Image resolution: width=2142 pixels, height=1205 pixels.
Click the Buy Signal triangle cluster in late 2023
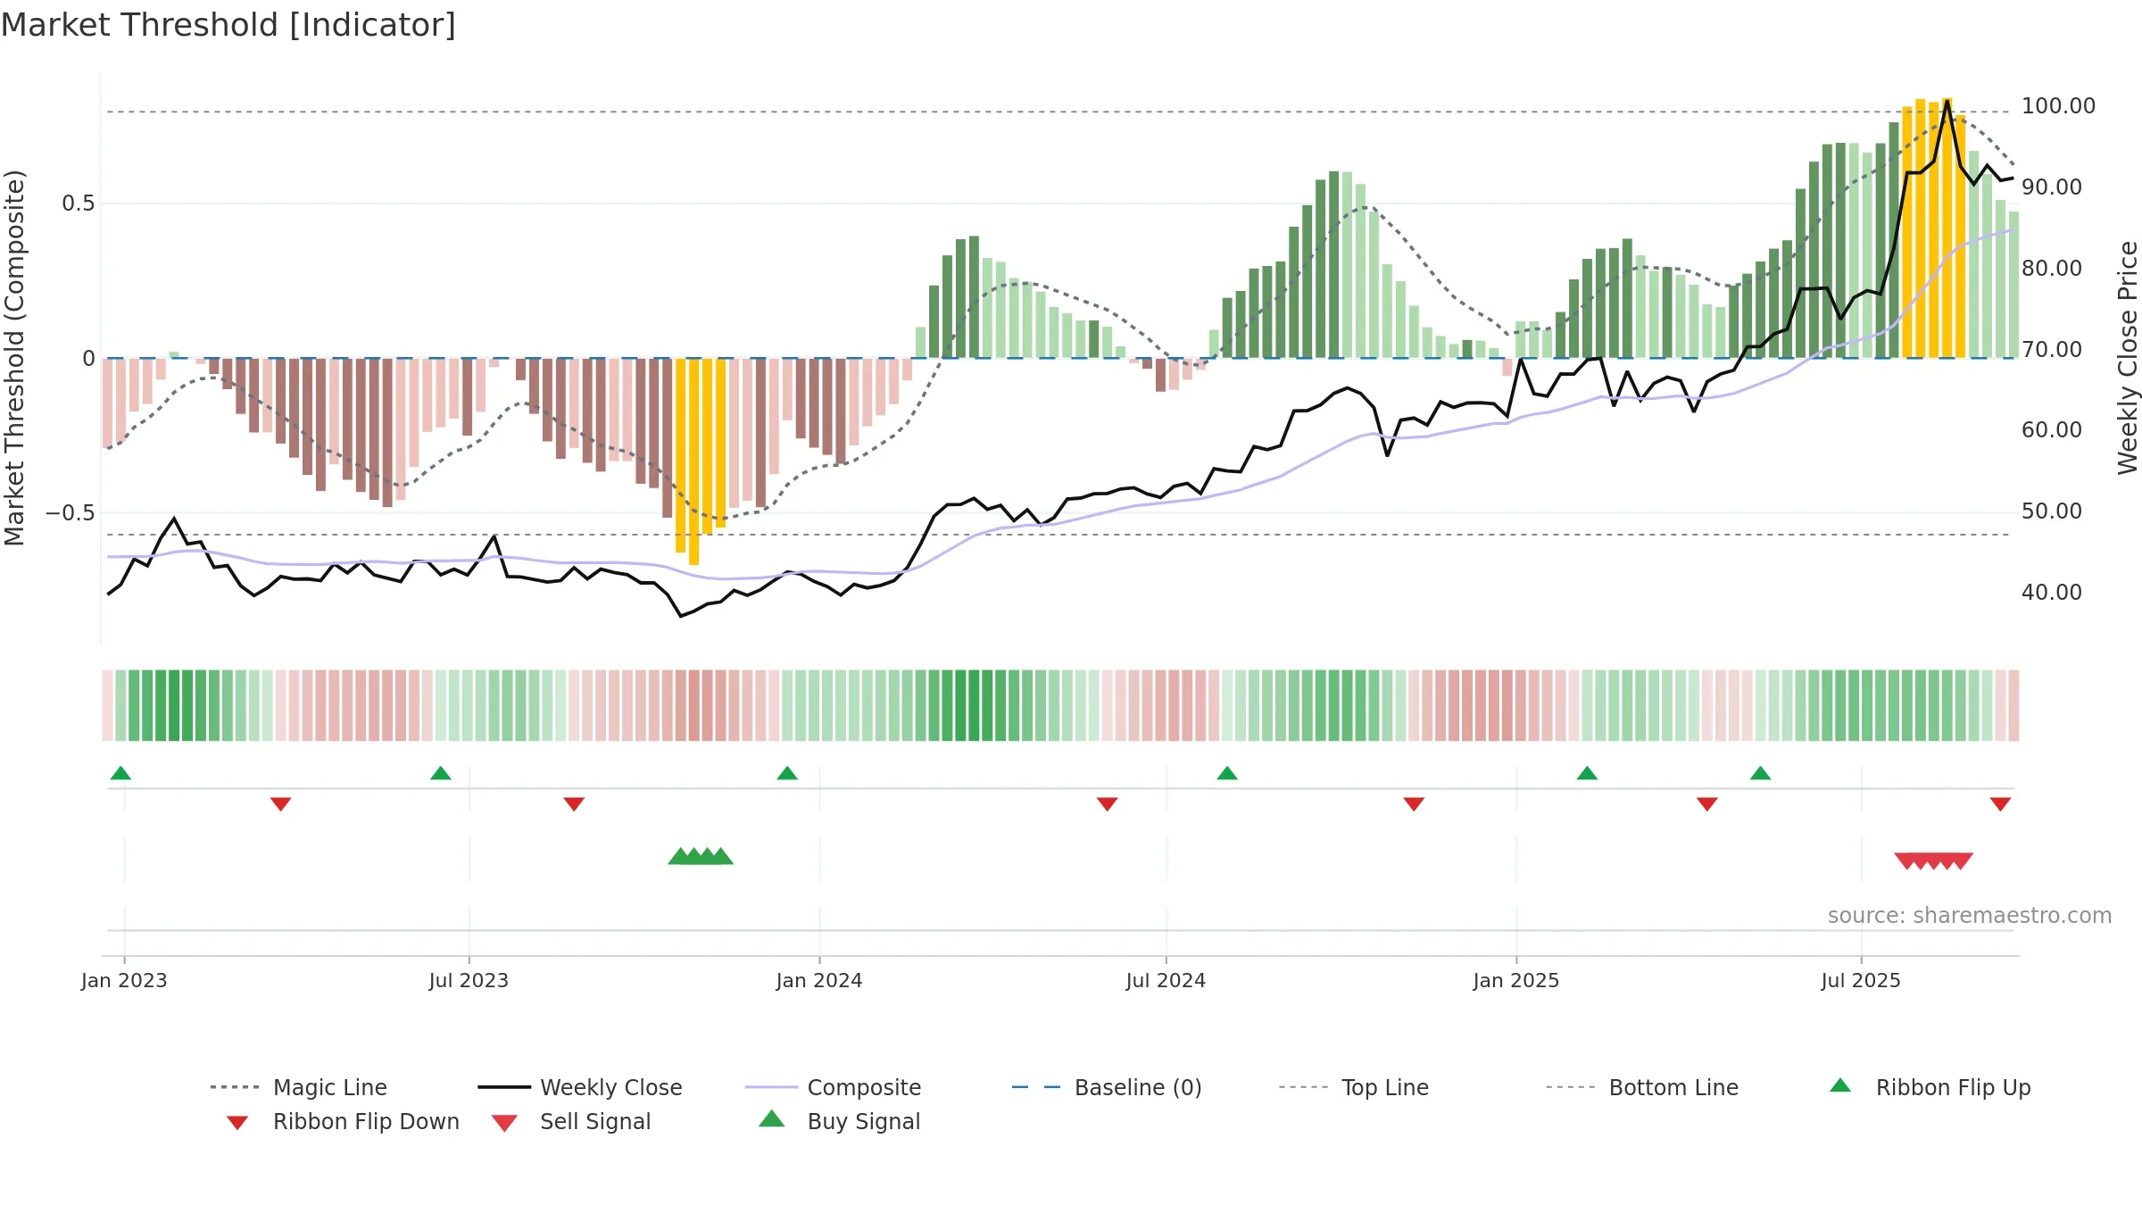point(701,857)
